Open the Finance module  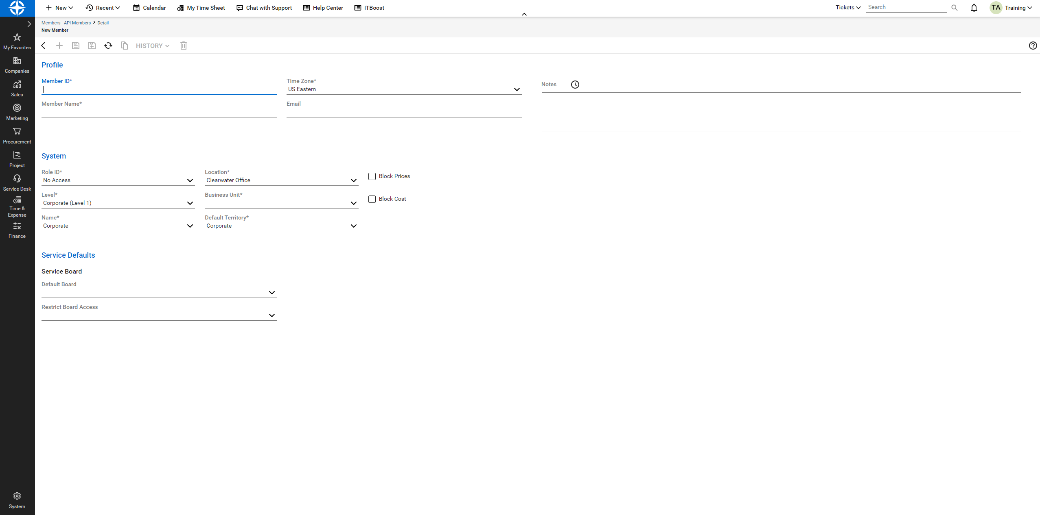click(x=17, y=230)
